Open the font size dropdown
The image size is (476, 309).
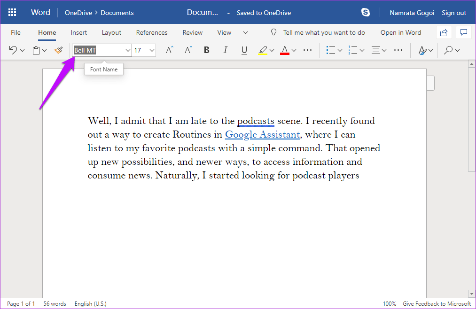click(x=152, y=50)
